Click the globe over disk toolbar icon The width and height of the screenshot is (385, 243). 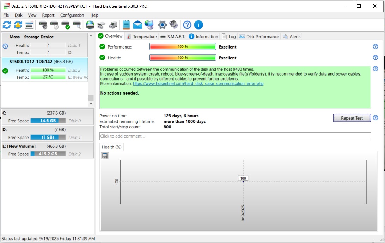tap(90, 25)
